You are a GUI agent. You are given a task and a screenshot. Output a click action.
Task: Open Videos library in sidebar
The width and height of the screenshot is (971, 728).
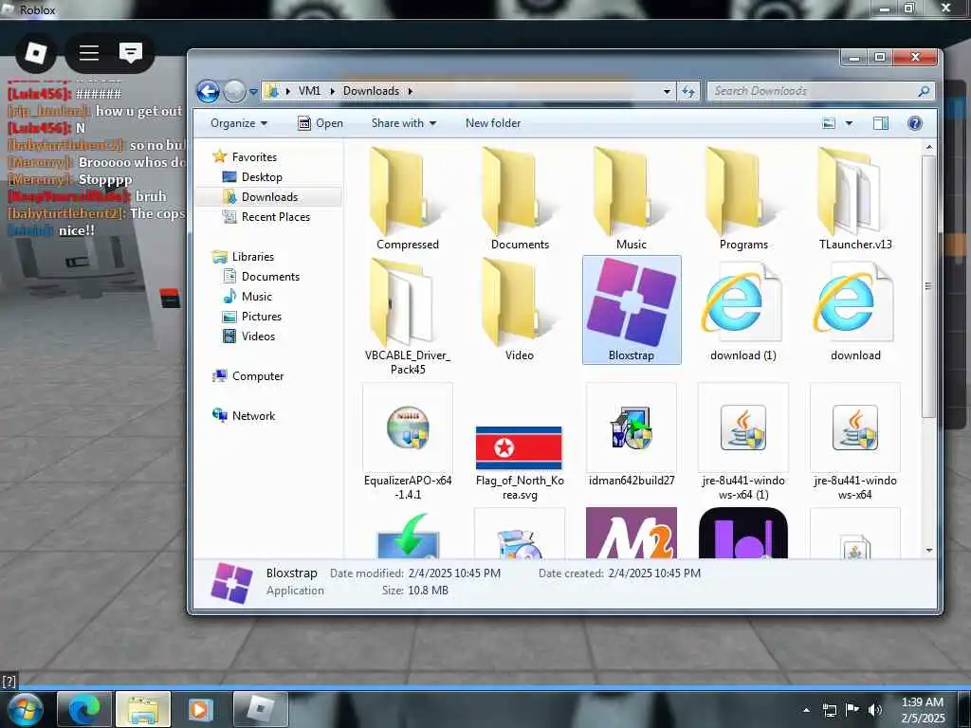[x=248, y=337]
